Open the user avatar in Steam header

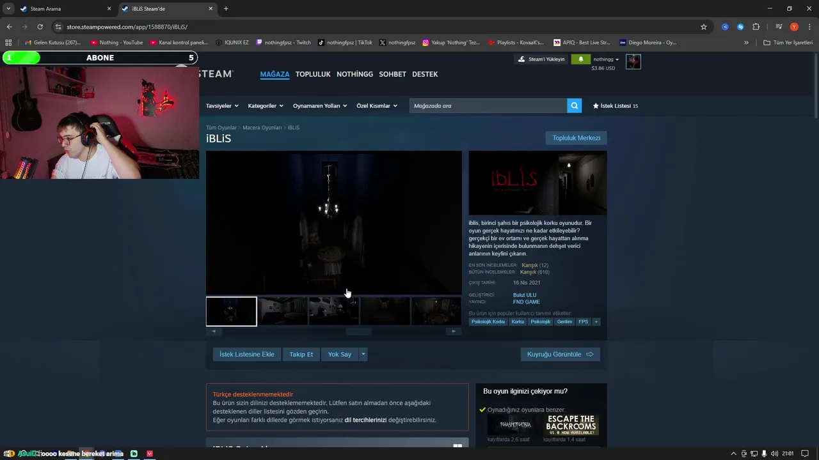point(633,61)
